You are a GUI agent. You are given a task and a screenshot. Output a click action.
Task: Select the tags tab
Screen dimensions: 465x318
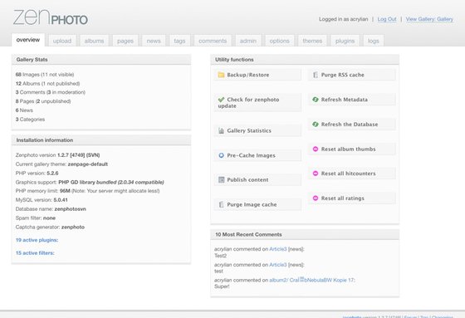point(179,41)
